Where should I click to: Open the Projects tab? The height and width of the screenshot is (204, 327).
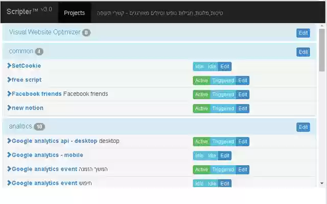pos(75,13)
